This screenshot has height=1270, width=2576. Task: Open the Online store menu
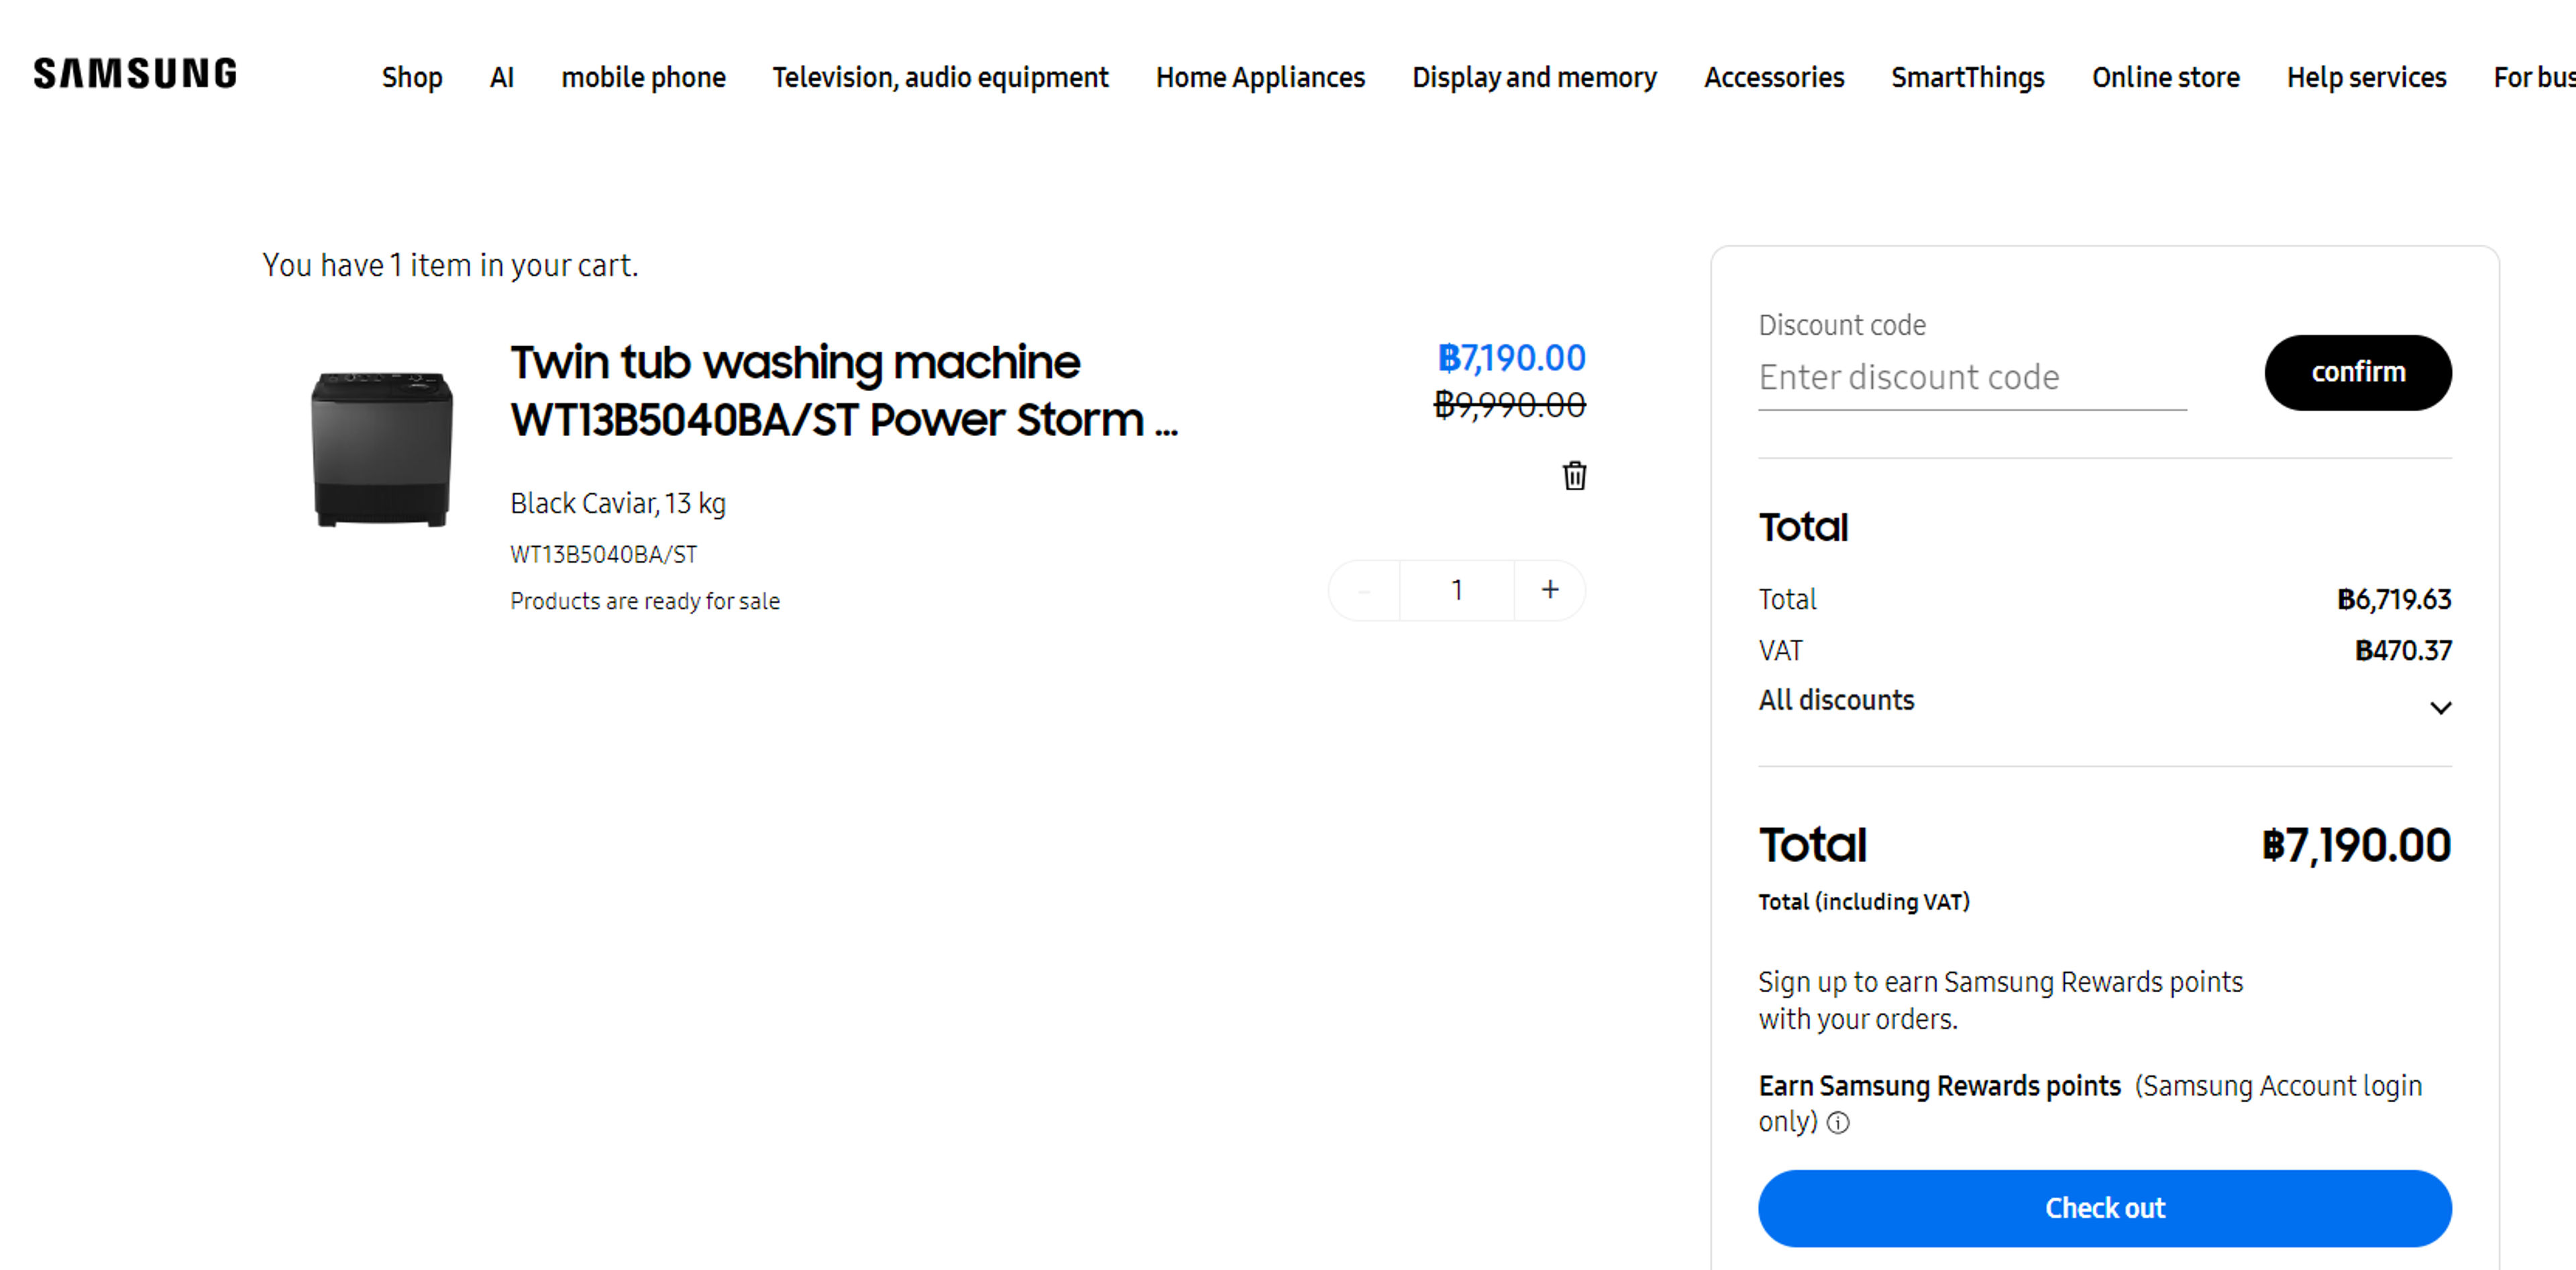pyautogui.click(x=2165, y=77)
